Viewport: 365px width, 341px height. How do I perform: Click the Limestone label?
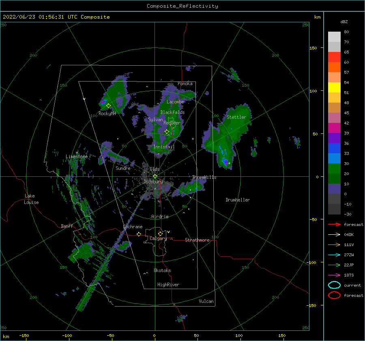click(x=77, y=157)
